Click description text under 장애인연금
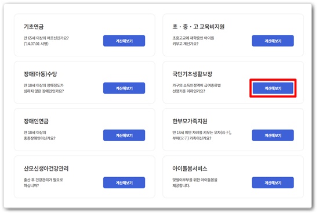 point(39,135)
